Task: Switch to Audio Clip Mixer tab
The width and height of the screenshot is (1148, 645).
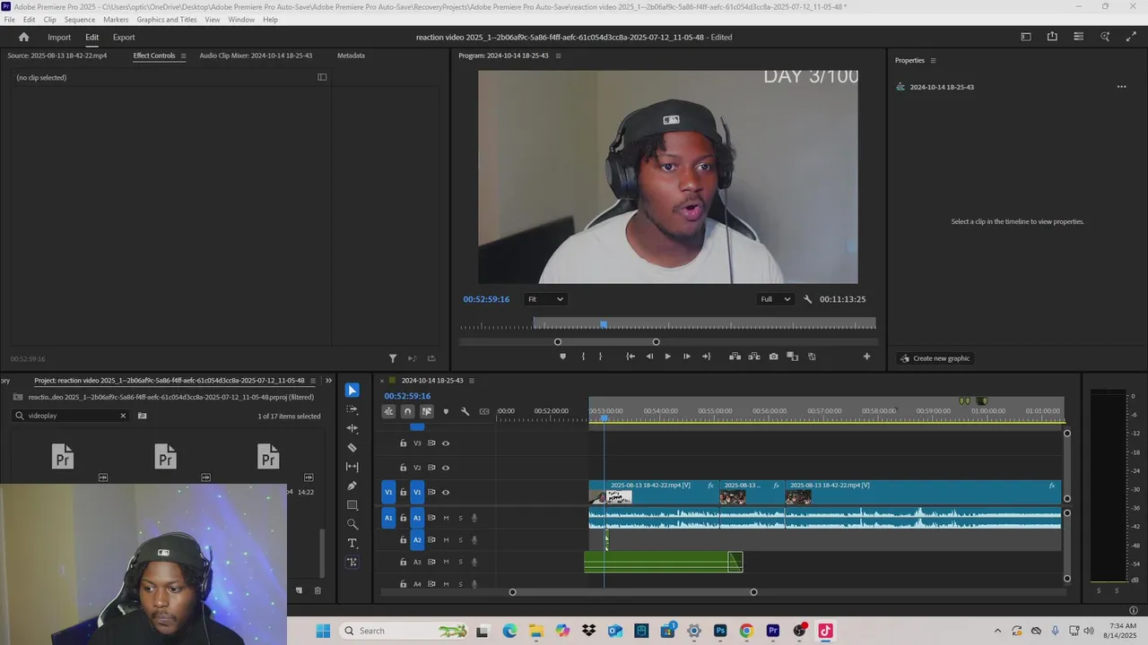Action: (x=256, y=56)
